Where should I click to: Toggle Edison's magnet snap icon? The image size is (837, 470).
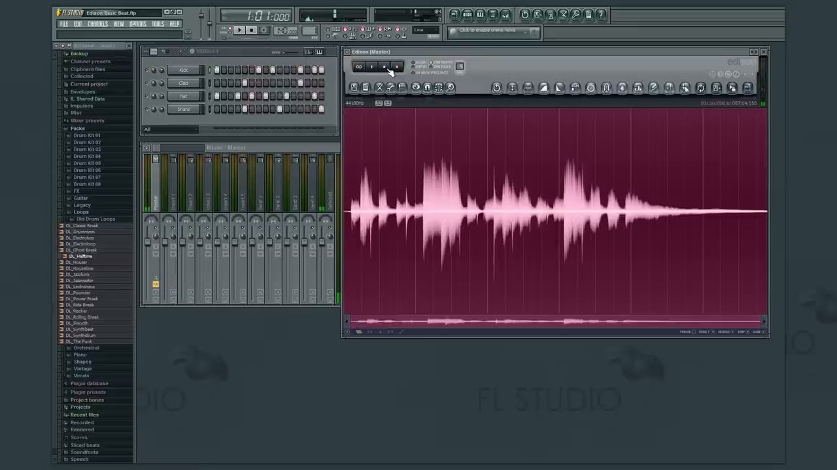click(427, 87)
